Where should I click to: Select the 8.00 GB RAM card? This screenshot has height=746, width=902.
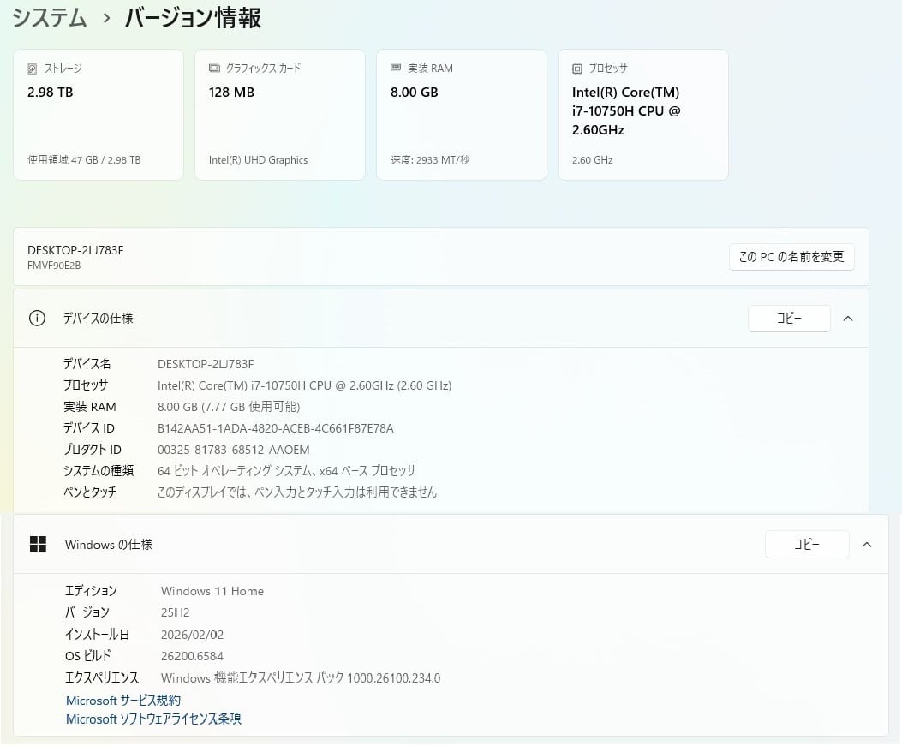click(462, 115)
